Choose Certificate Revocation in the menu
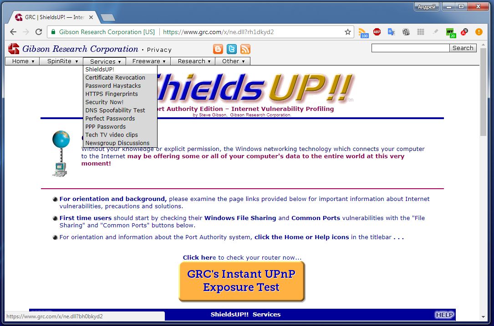494x326 pixels. coord(120,78)
